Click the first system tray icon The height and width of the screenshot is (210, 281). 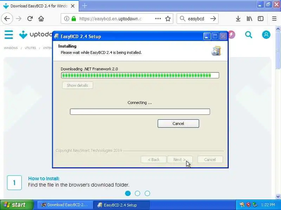tap(242, 205)
